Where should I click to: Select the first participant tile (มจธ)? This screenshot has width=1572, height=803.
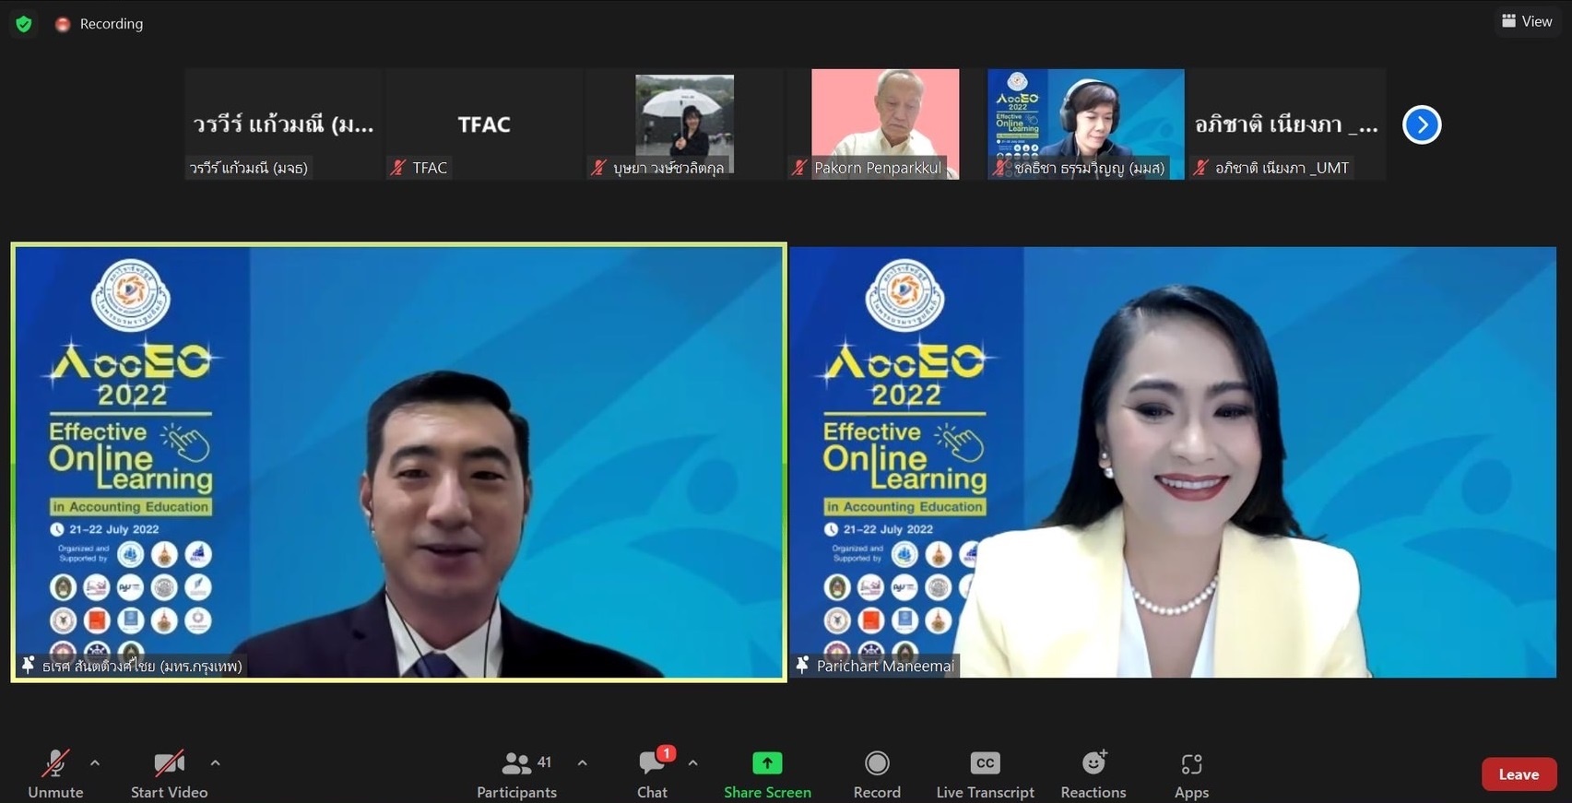tap(283, 124)
